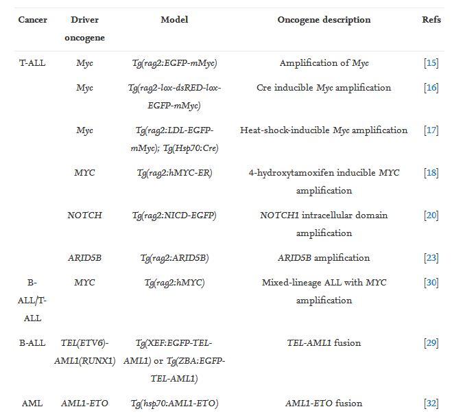Click the citation [18] link
Screen dimensions: 476x420
tap(431, 173)
